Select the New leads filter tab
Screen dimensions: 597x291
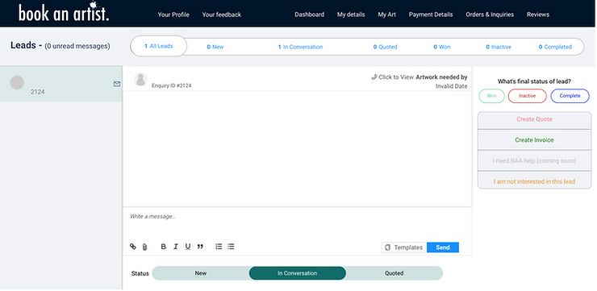pos(215,48)
